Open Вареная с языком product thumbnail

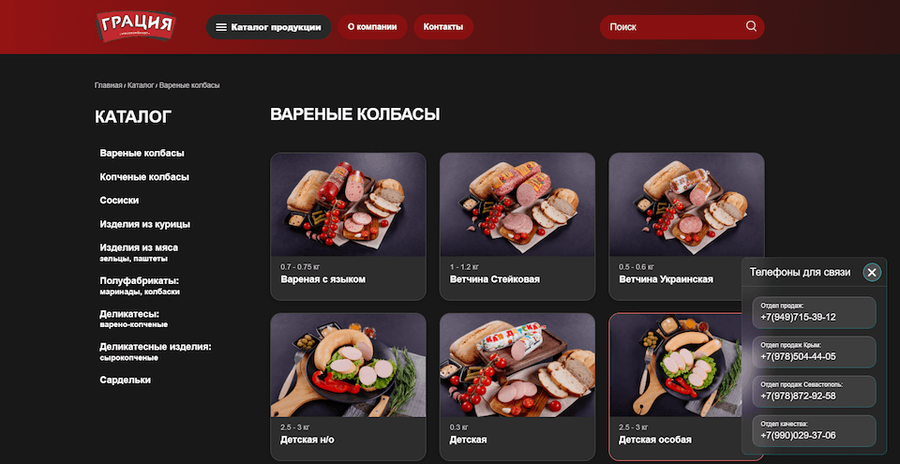coord(348,204)
